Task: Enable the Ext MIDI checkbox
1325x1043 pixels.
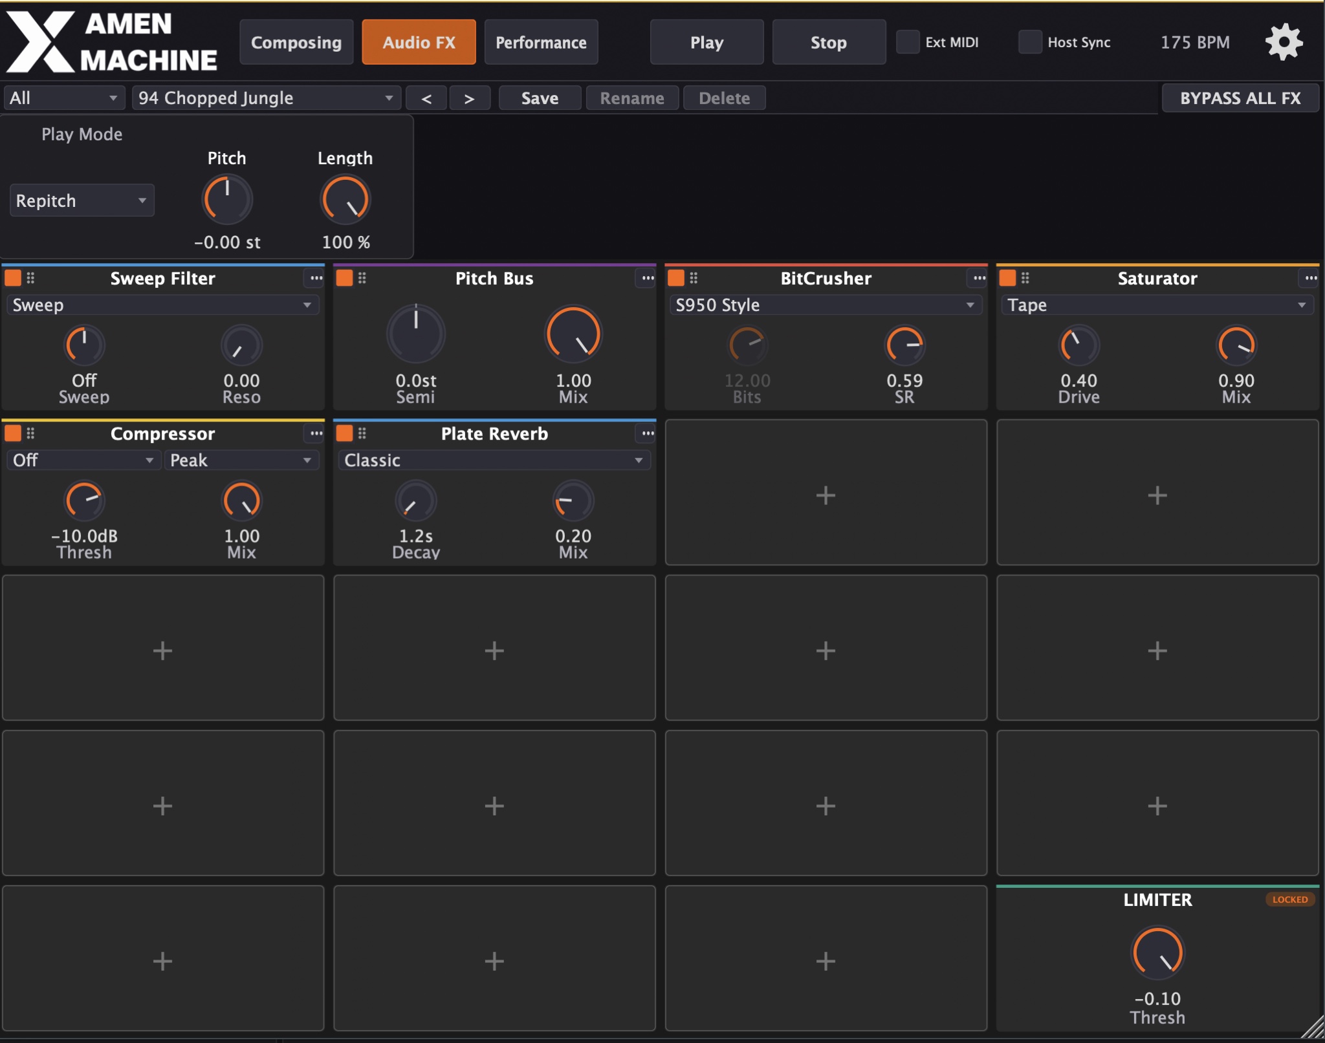Action: [908, 42]
